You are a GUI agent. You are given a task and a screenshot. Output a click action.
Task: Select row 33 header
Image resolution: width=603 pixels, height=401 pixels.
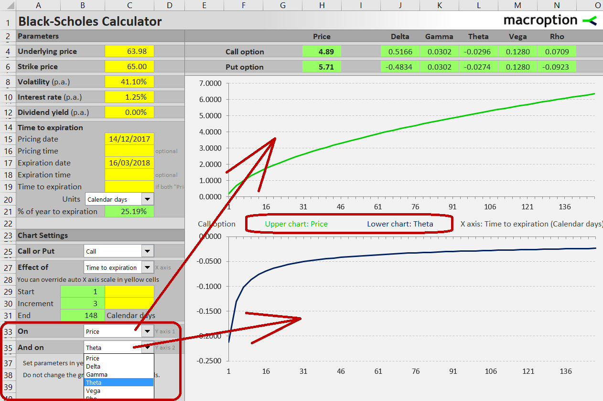(x=8, y=331)
